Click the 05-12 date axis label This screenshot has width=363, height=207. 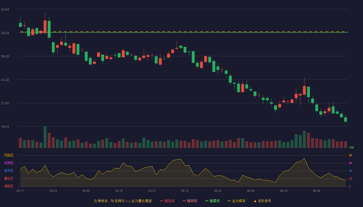(x=185, y=191)
